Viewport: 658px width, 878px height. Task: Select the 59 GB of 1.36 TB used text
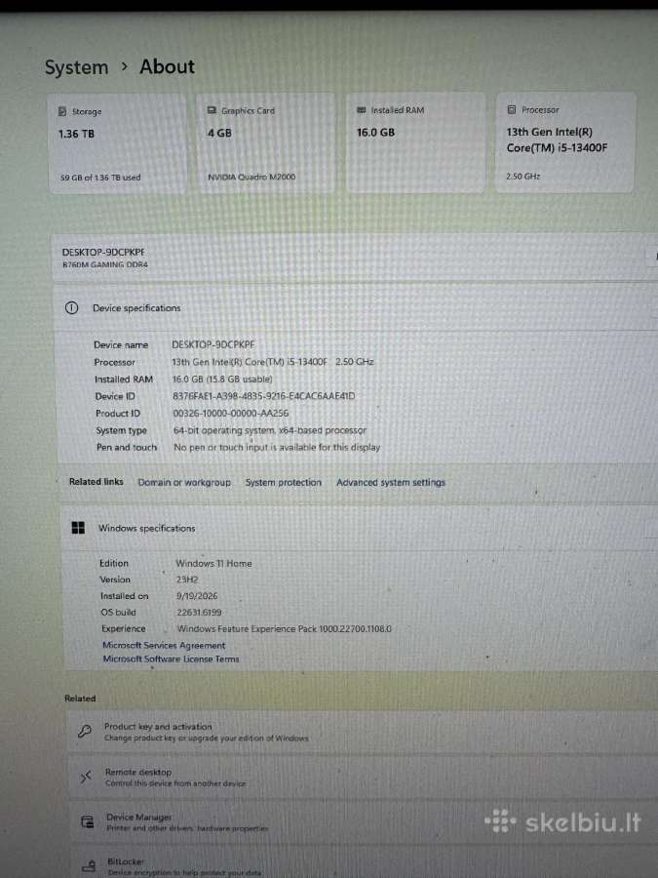coord(100,177)
